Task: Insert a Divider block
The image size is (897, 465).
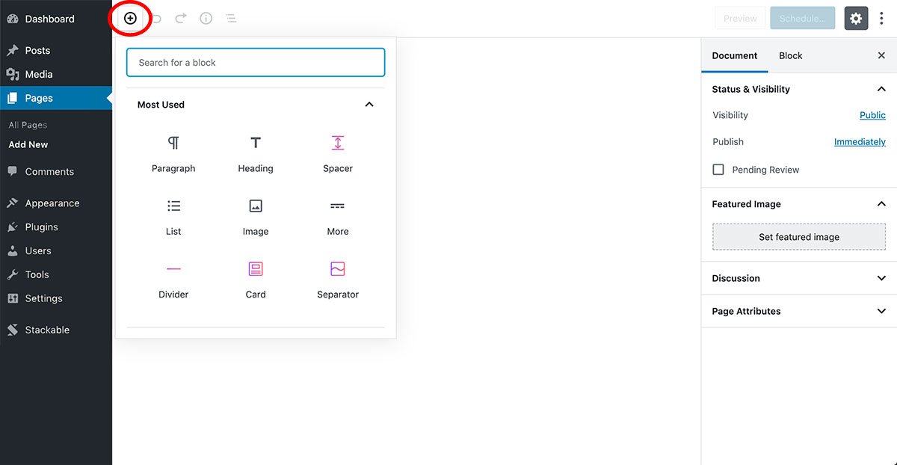Action: click(x=173, y=280)
